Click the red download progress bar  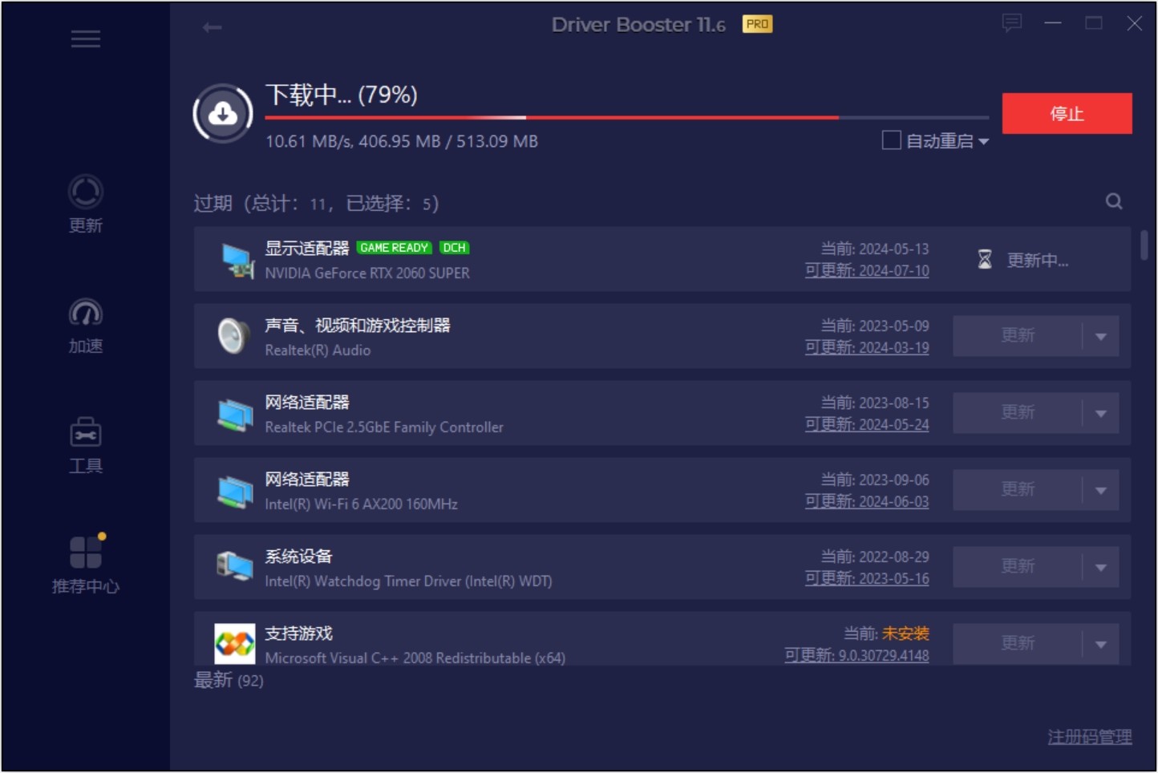[x=627, y=118]
